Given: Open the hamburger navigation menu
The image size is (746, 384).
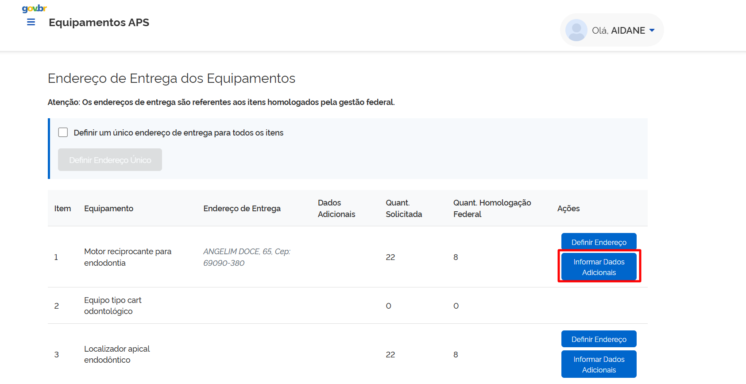Looking at the screenshot, I should [31, 22].
